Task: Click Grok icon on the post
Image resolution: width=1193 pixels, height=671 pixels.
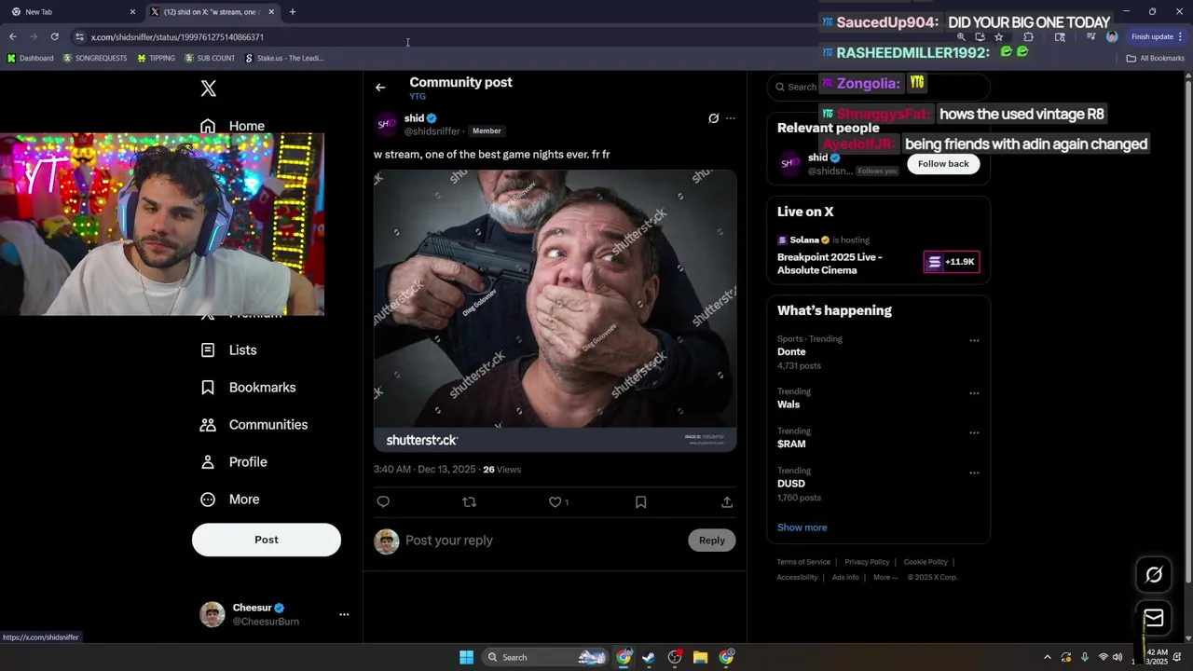Action: click(x=714, y=118)
